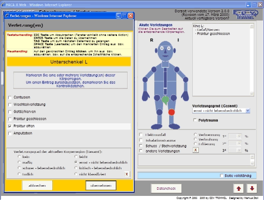Viewport: 264px width, 200px height.
Task: Open the 1° burn percentage dropdown
Action: pyautogui.click(x=235, y=136)
